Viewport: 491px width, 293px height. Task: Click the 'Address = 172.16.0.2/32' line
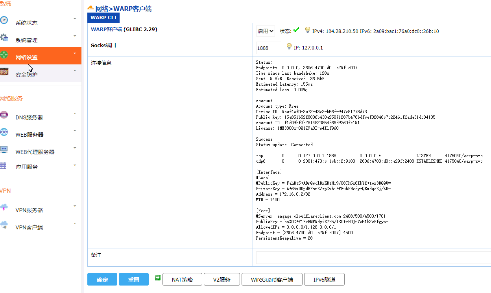[283, 194]
